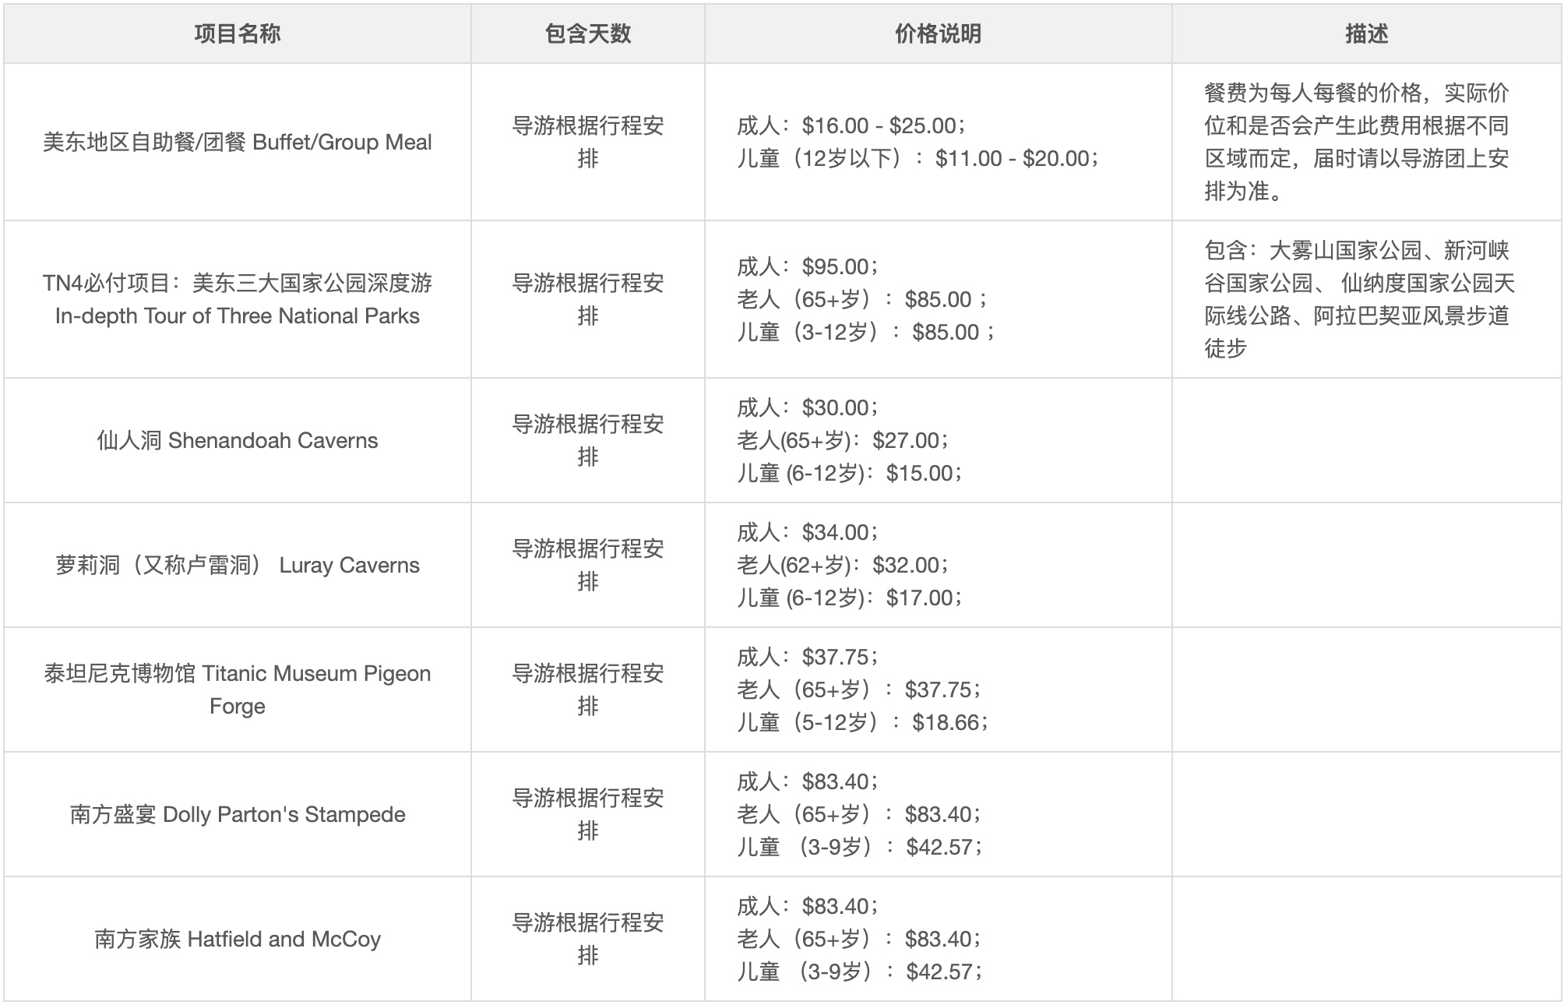This screenshot has height=1005, width=1564.
Task: Click the 项目名称 column header
Action: coord(237,33)
